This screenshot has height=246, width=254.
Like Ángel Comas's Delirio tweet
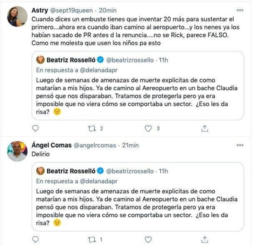tap(148, 239)
